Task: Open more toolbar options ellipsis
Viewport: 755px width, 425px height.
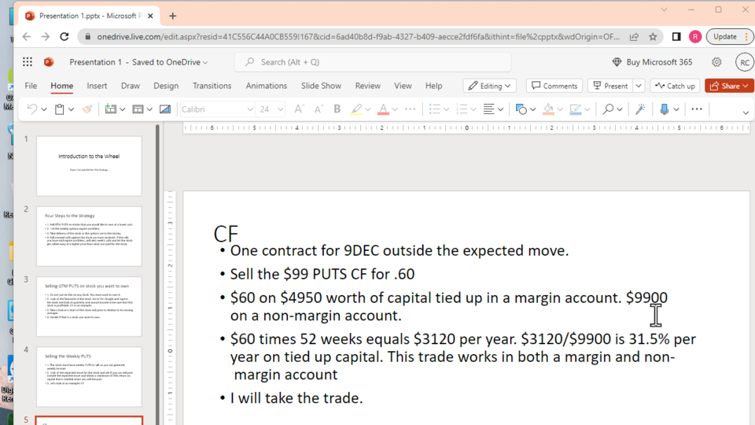Action: click(697, 109)
